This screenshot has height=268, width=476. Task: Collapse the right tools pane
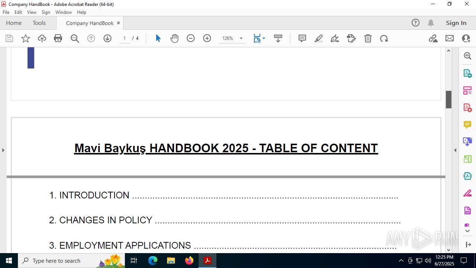click(x=455, y=150)
